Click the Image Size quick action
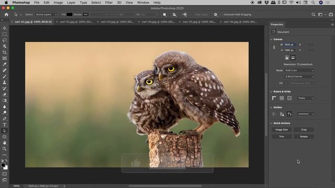 click(282, 130)
